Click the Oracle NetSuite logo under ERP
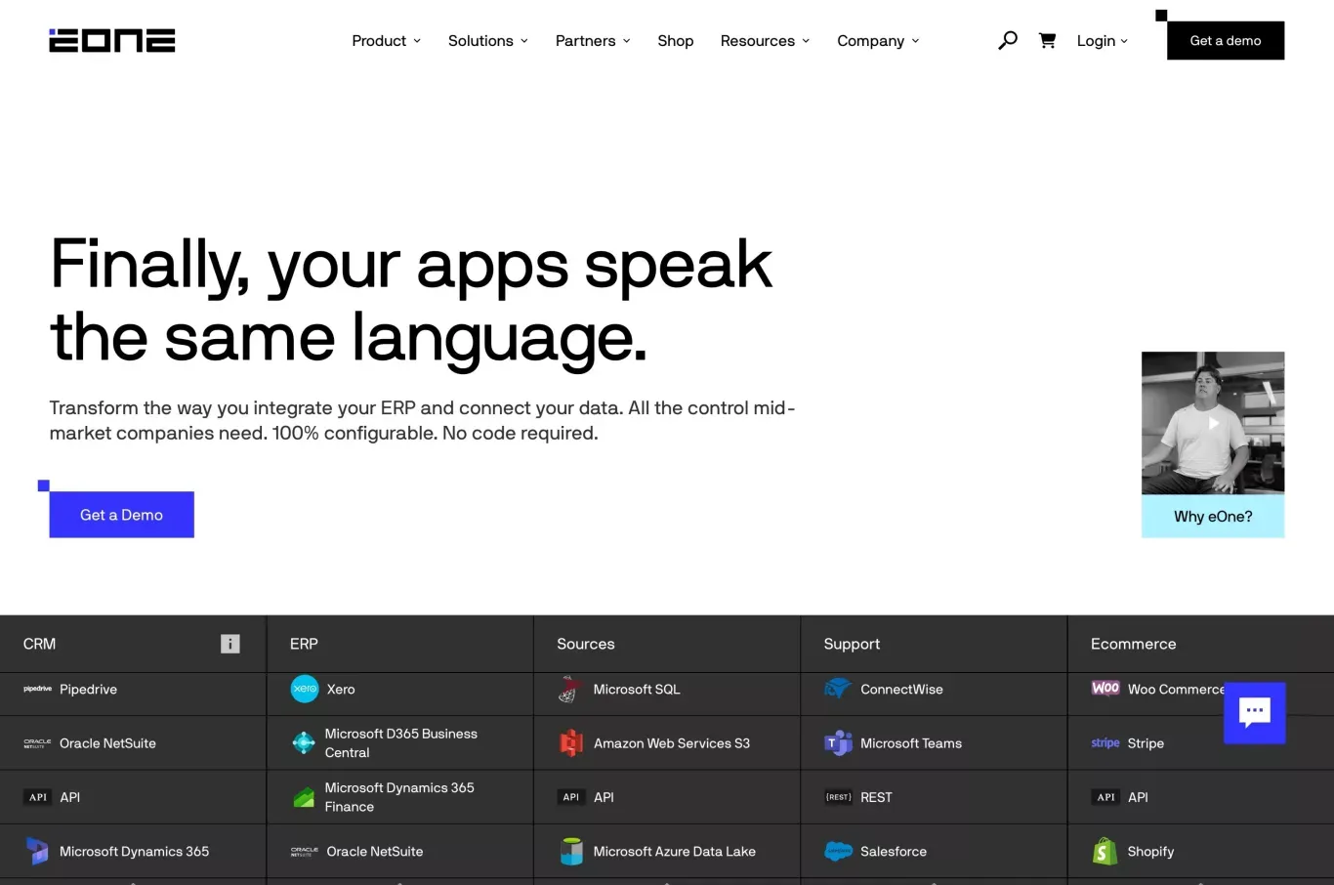Image resolution: width=1334 pixels, height=885 pixels. (x=305, y=852)
